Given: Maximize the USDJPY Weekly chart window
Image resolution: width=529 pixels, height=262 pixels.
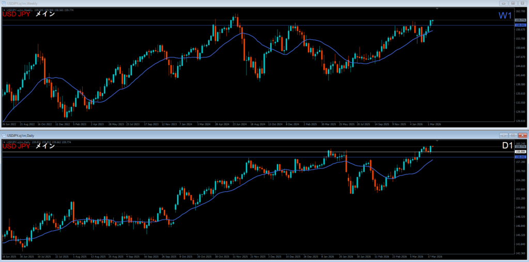Looking at the screenshot, I should tap(513, 3).
